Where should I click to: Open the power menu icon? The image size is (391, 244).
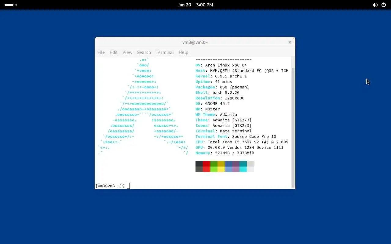click(x=384, y=5)
